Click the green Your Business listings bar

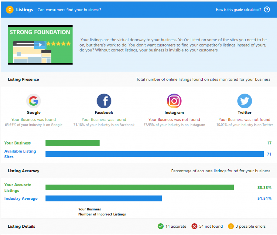[72, 143]
